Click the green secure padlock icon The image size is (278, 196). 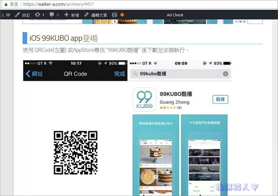click(x=6, y=5)
